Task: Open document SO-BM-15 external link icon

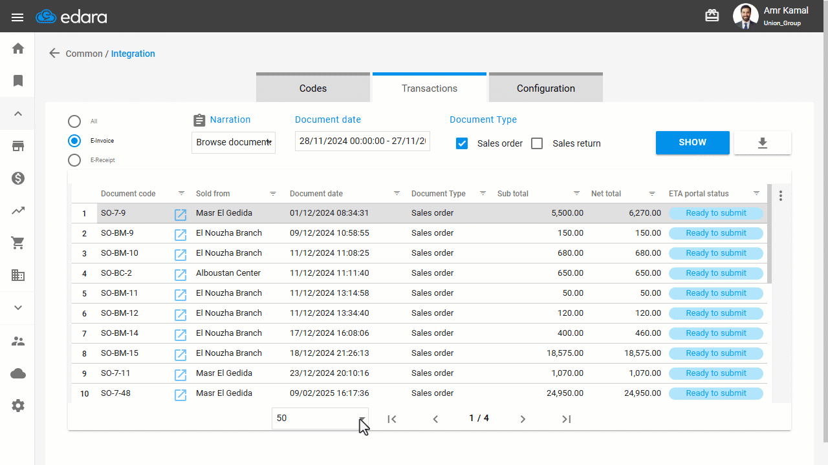Action: (180, 355)
